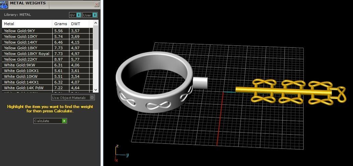The width and height of the screenshot is (353, 166).
Task: Select the White Gold:10KX1 row
Action: (x=48, y=71)
